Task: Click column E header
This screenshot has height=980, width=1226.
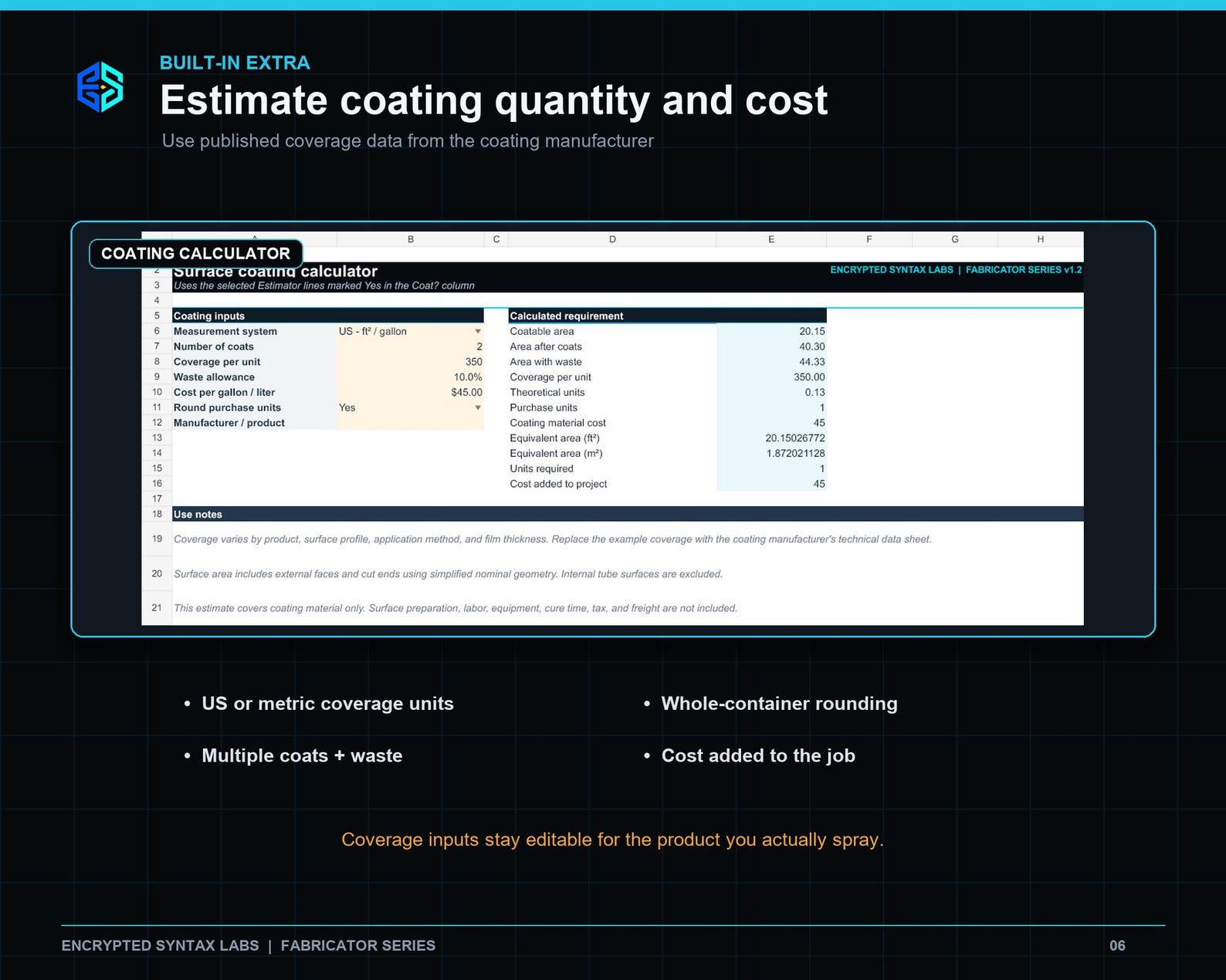Action: 771,239
